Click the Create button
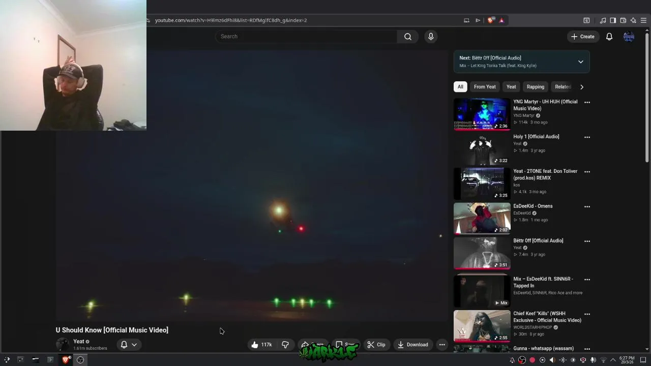 pyautogui.click(x=583, y=37)
